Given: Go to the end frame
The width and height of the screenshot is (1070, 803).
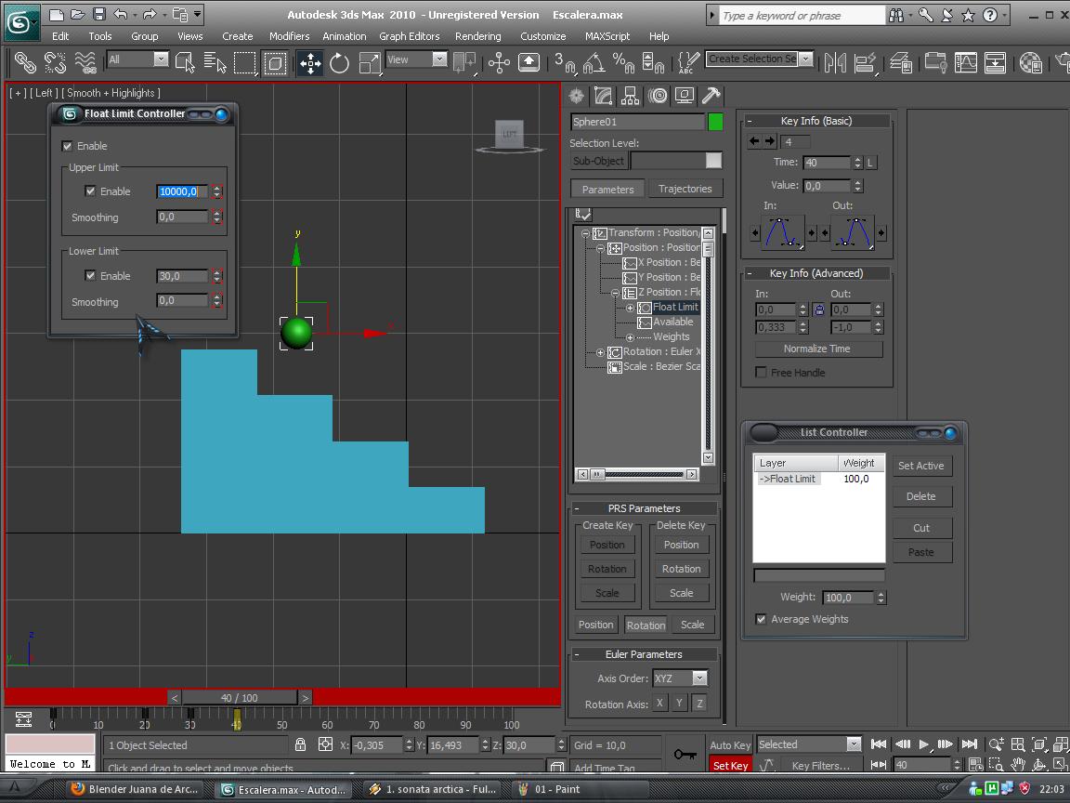Looking at the screenshot, I should tap(969, 744).
